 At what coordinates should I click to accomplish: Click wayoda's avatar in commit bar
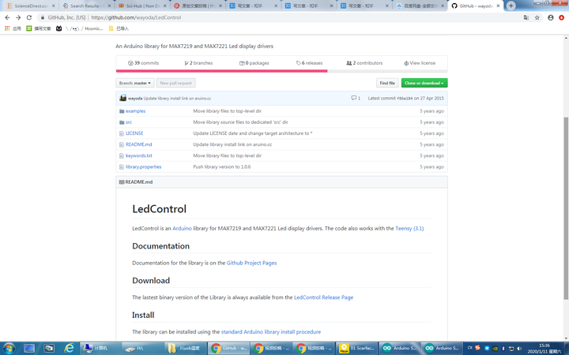point(123,98)
